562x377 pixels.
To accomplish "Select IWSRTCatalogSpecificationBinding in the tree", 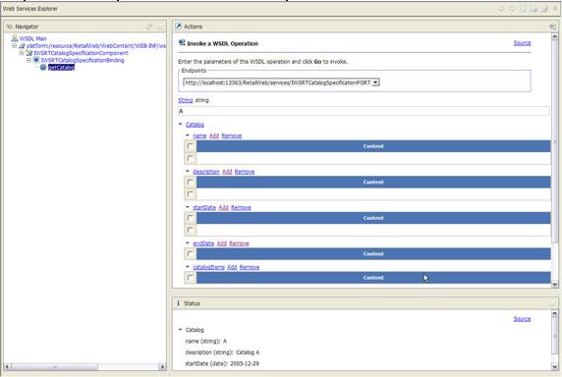I will tap(83, 60).
